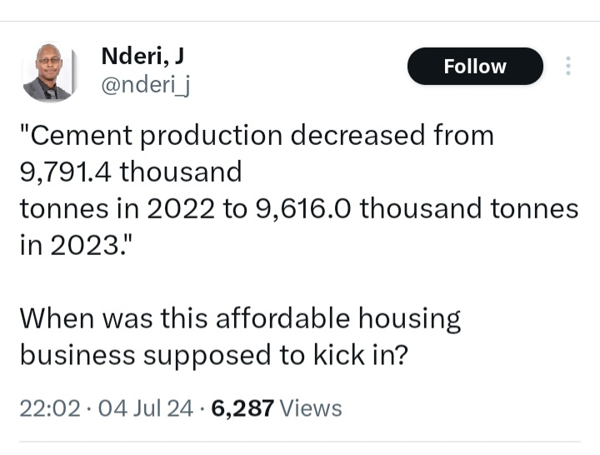Image resolution: width=600 pixels, height=455 pixels.
Task: Visit the @nderi_j handle link
Action: (145, 84)
